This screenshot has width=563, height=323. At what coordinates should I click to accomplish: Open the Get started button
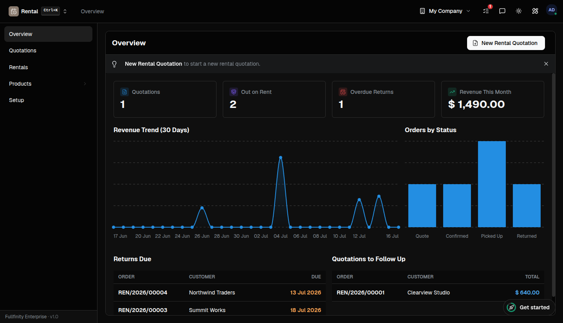[x=529, y=307]
